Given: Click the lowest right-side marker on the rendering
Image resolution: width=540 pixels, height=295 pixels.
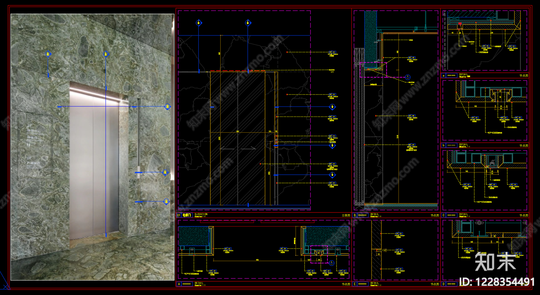Looking at the screenshot, I should [x=166, y=202].
